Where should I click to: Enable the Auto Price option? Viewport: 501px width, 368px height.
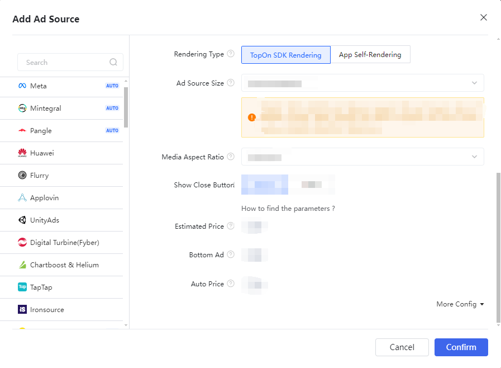point(255,285)
